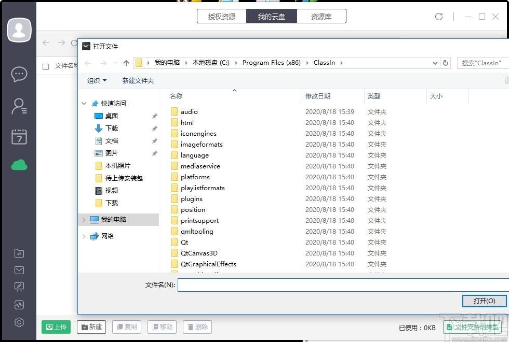
Task: Switch to the 授权资源 tab
Action: [x=222, y=16]
